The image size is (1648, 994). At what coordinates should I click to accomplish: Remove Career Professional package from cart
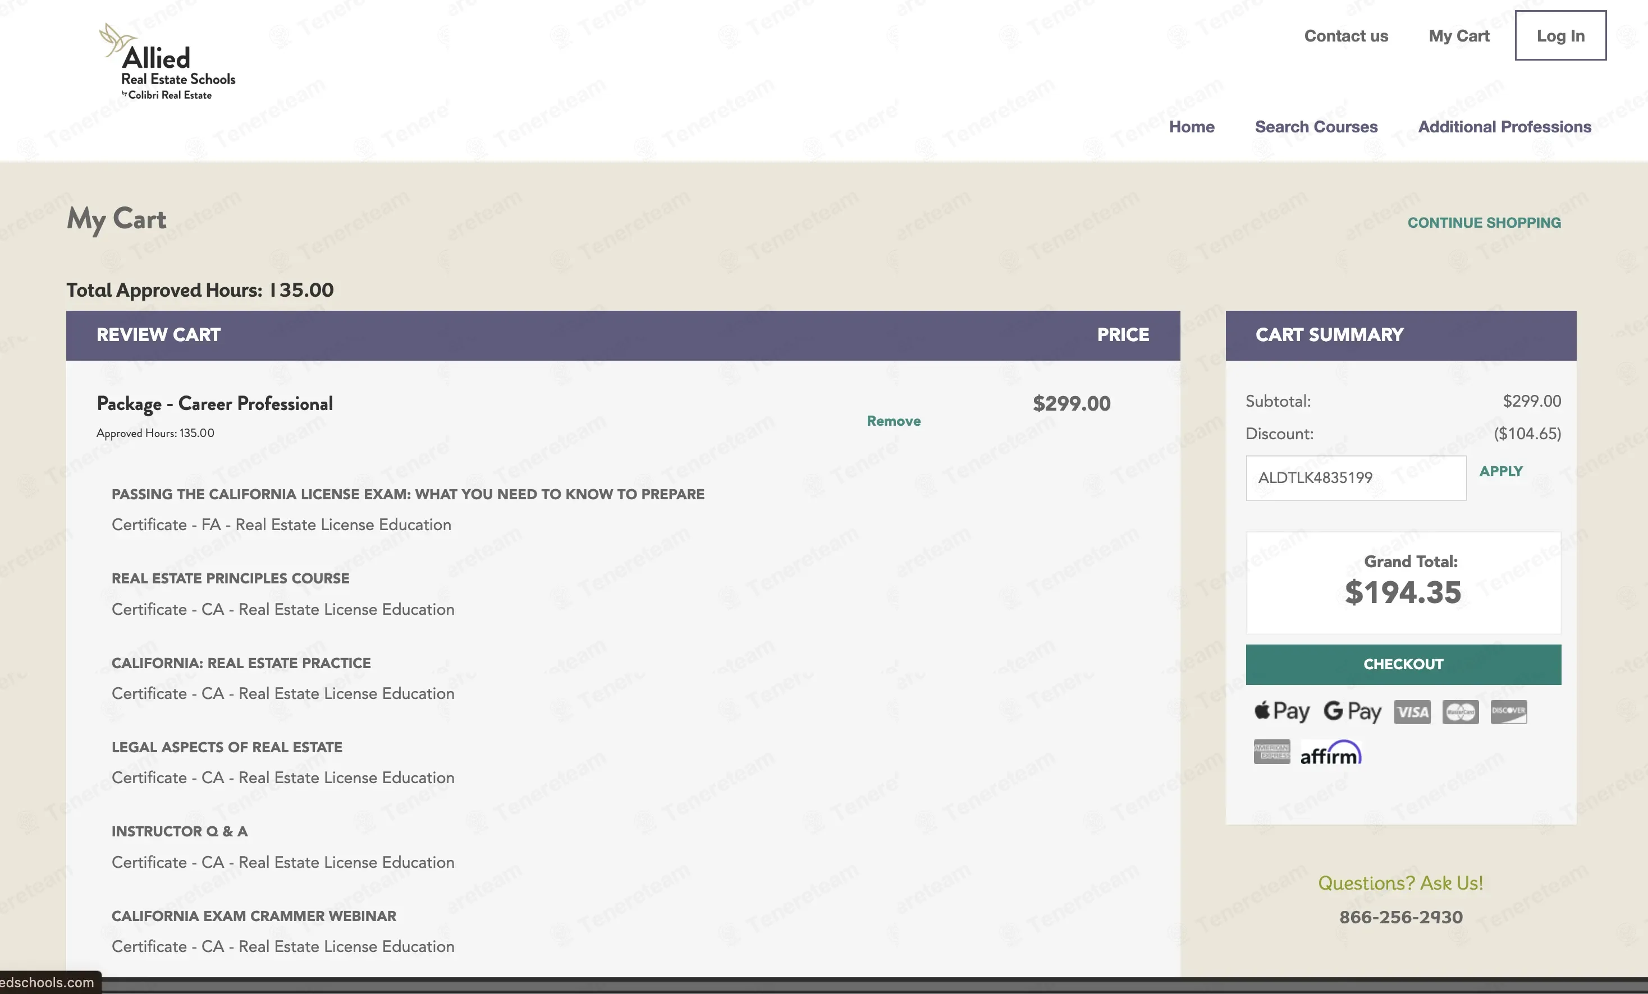pyautogui.click(x=894, y=421)
